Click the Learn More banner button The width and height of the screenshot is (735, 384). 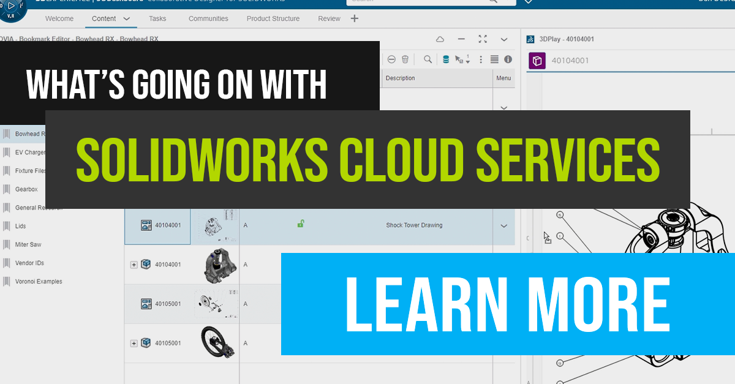coord(507,304)
